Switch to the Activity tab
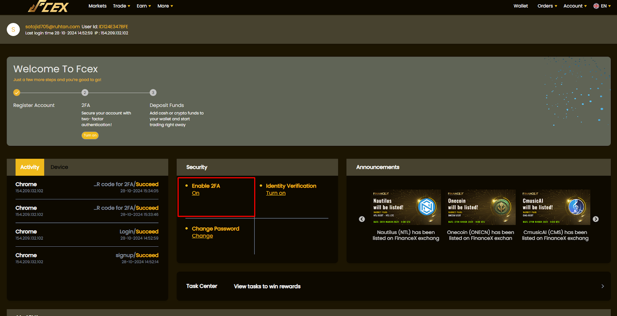 pos(30,167)
